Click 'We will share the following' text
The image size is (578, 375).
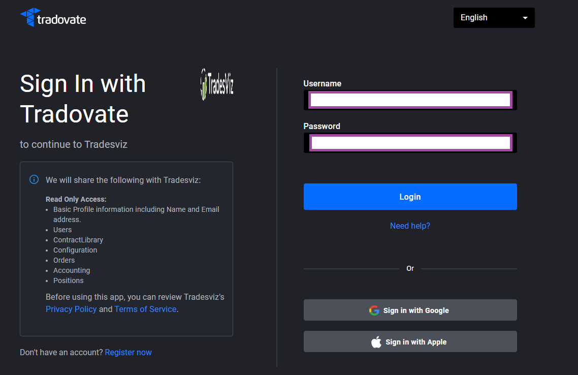(x=123, y=180)
